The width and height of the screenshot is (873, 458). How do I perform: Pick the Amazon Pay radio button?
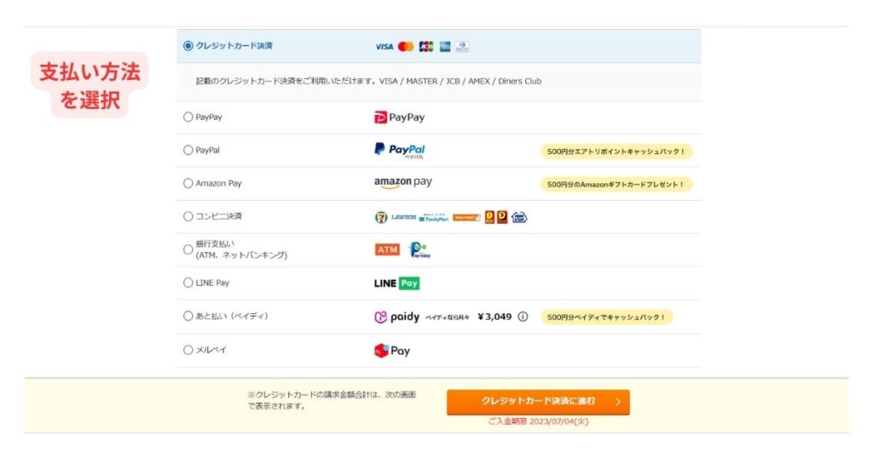pos(188,183)
